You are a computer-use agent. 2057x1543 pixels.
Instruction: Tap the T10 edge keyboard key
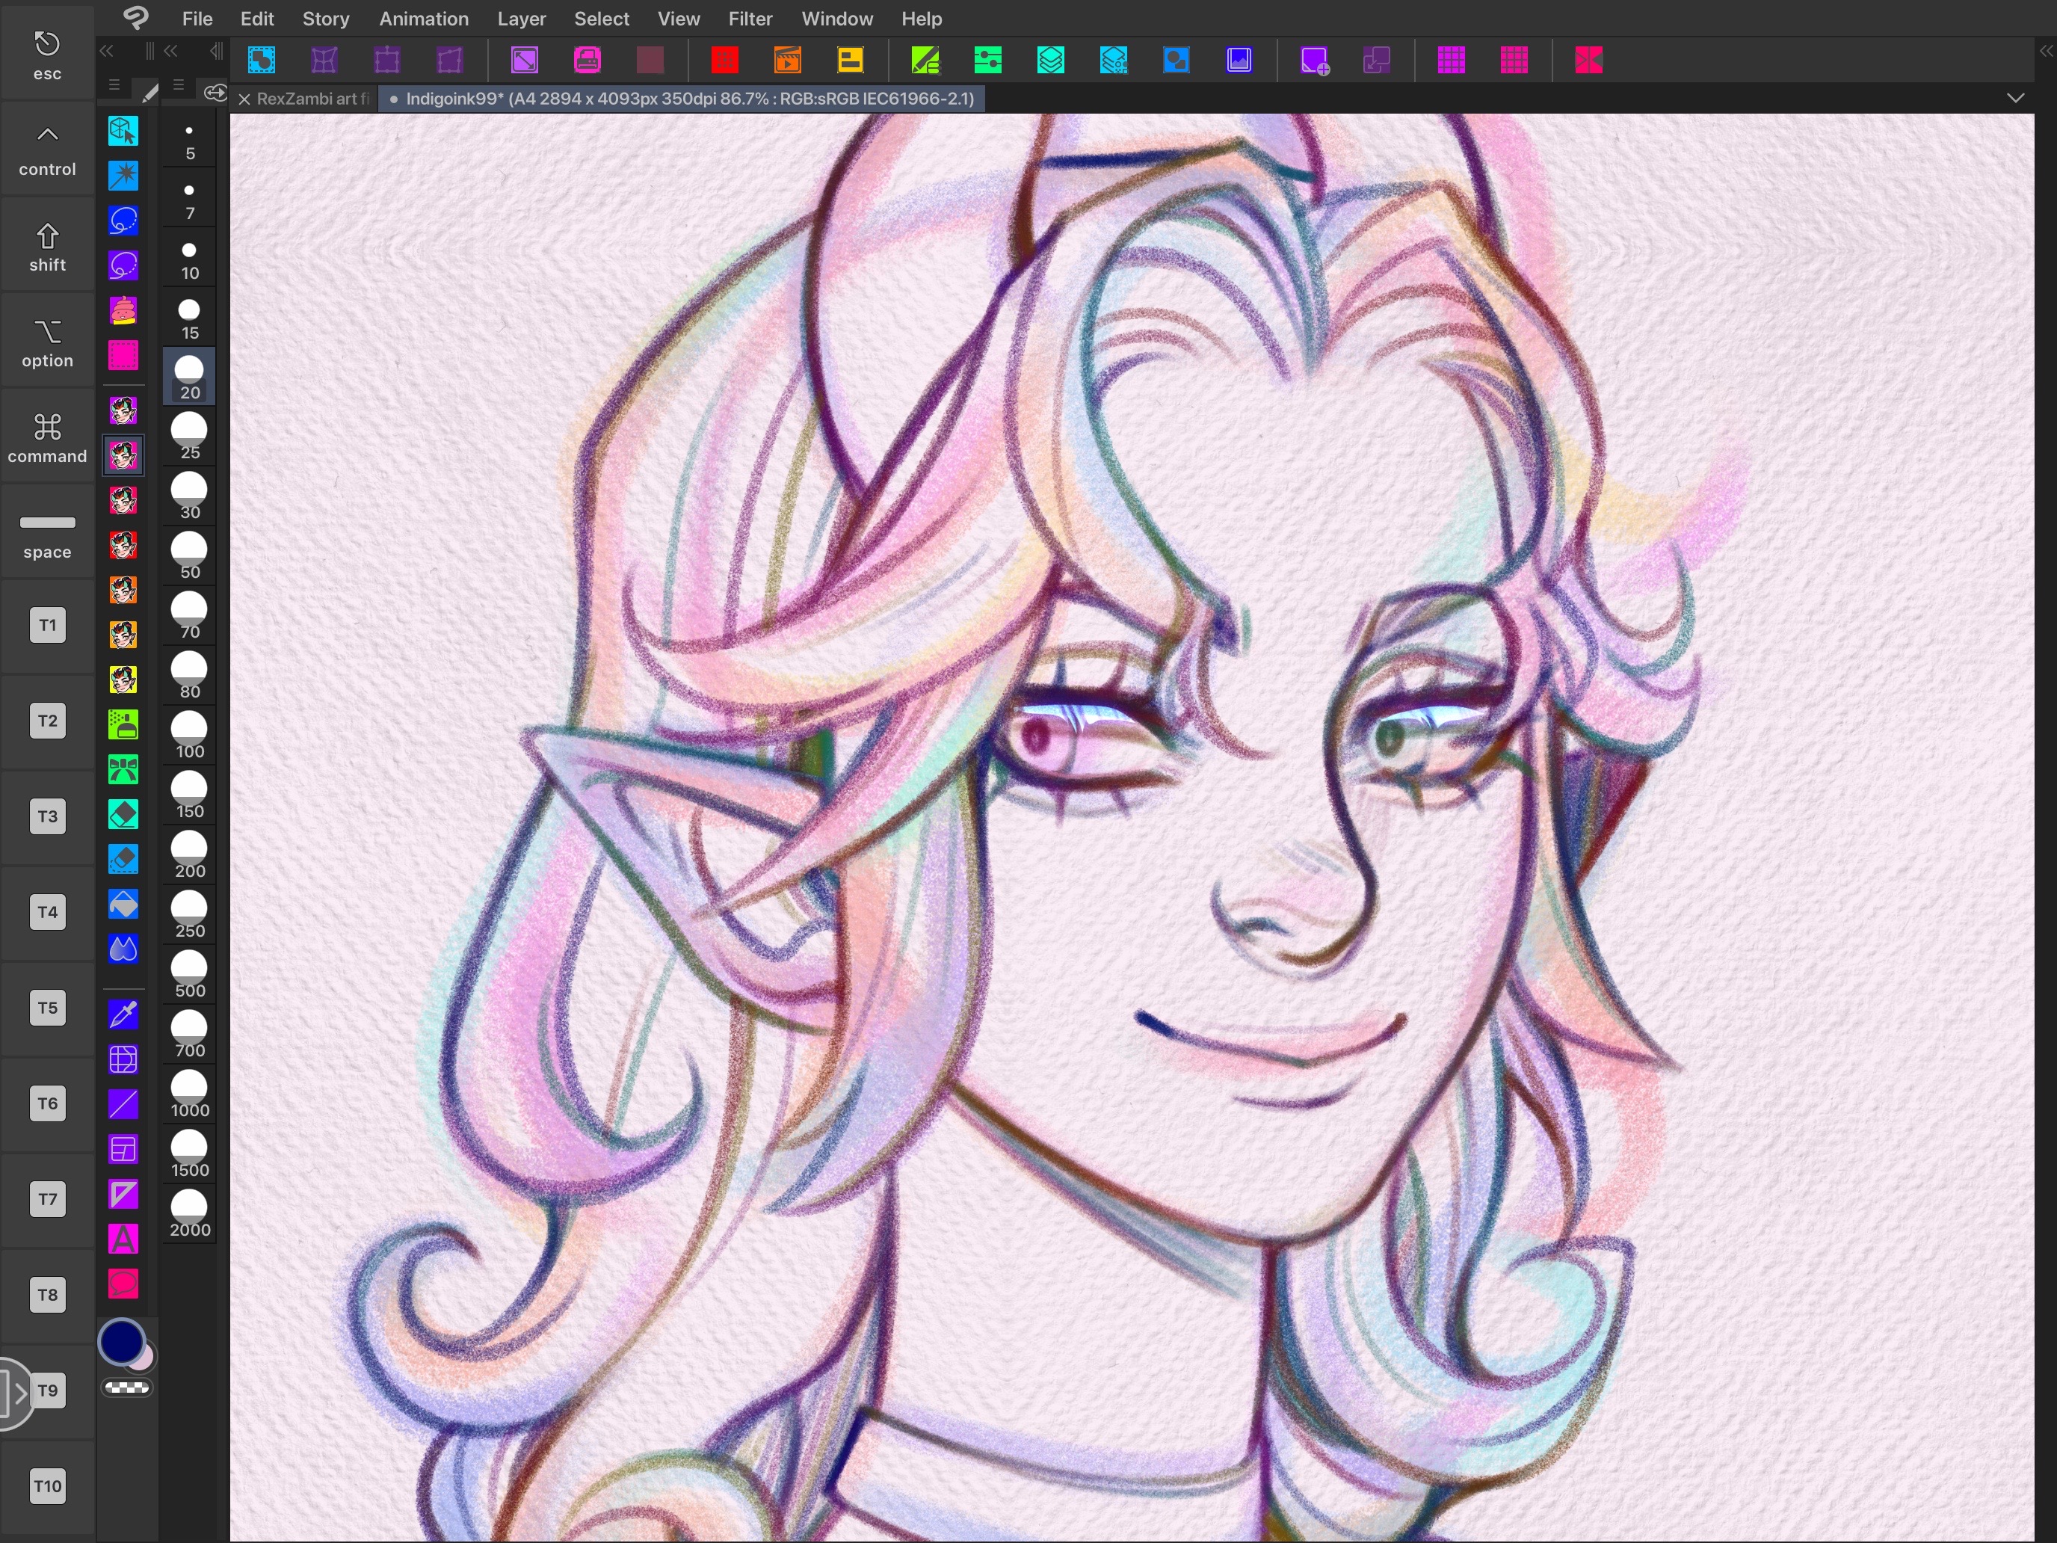[x=47, y=1486]
